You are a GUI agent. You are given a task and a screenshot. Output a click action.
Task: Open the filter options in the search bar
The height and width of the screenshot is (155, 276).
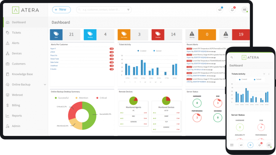(128, 10)
